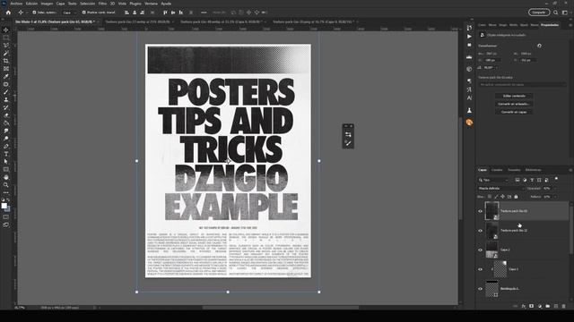Click the X position field in Propiedades
This screenshot has width=574, height=322.
(492, 60)
